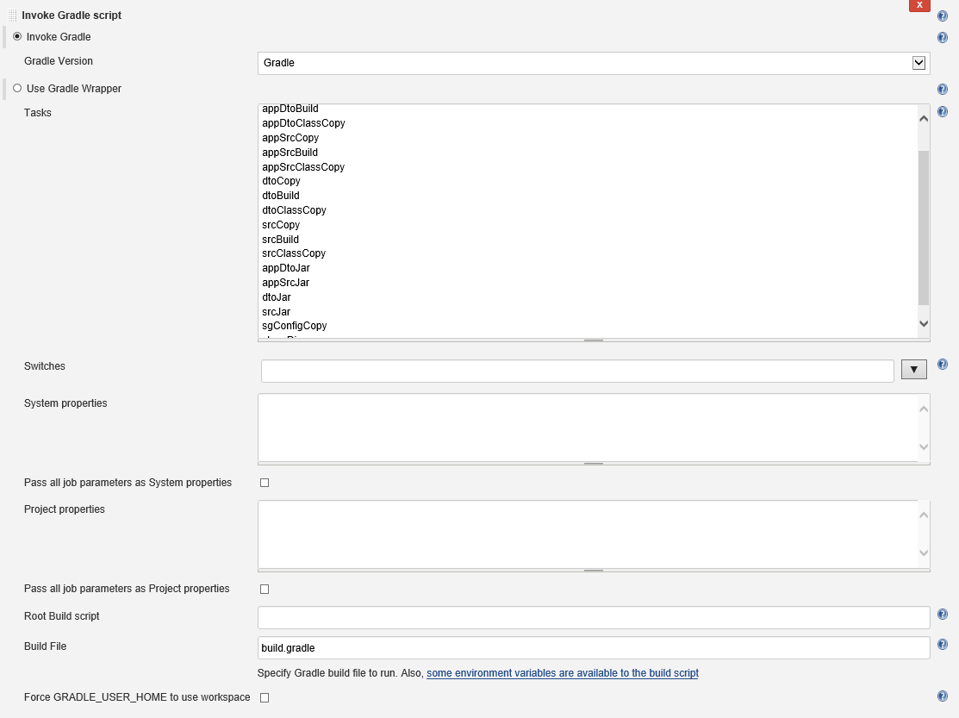This screenshot has height=718, width=959.
Task: Click srcClassCopy task line
Action: pos(294,253)
